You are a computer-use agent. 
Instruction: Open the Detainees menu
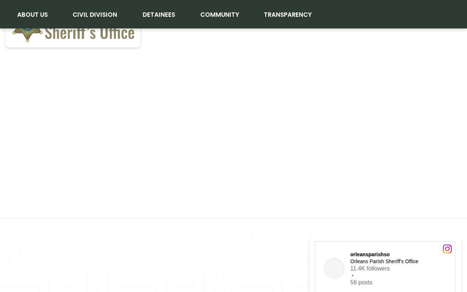[x=159, y=15]
